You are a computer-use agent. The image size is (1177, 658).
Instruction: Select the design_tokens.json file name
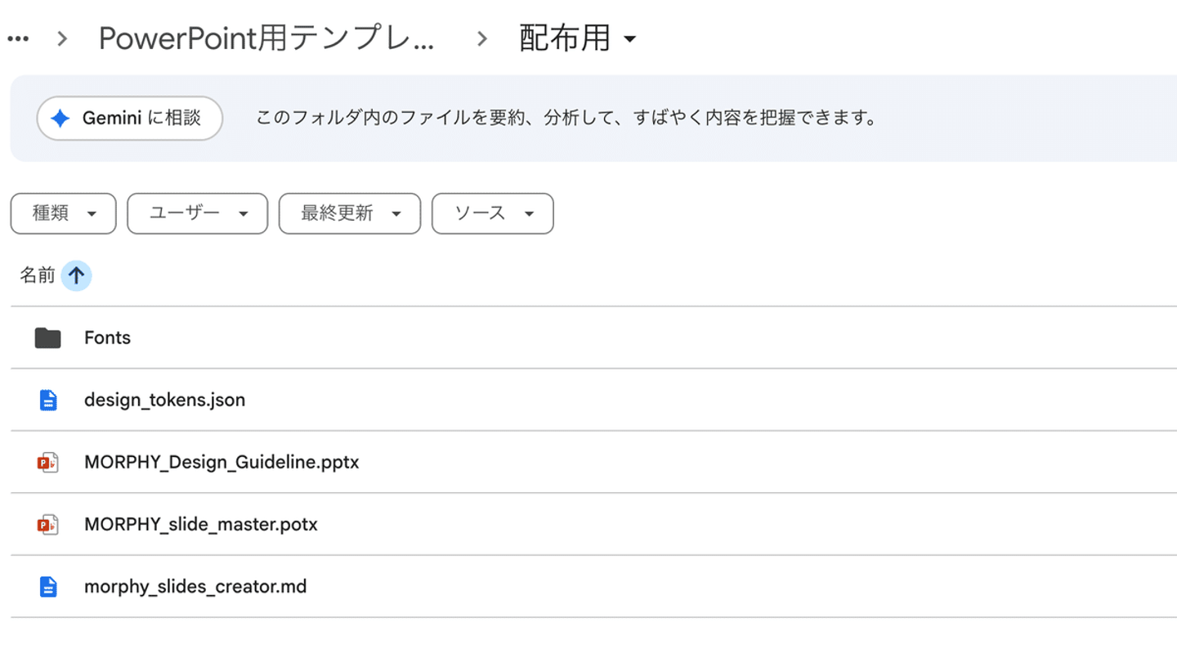coord(164,400)
